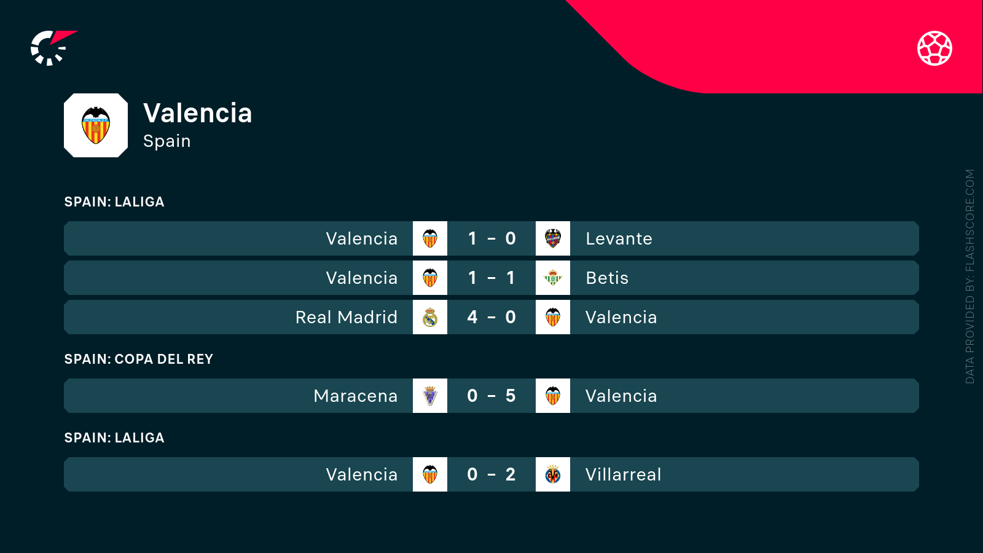The height and width of the screenshot is (553, 983).
Task: Click the Flashscore logo in the corner
Action: click(53, 48)
